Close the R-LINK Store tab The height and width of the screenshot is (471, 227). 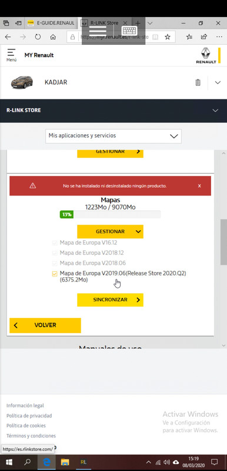pos(125,23)
